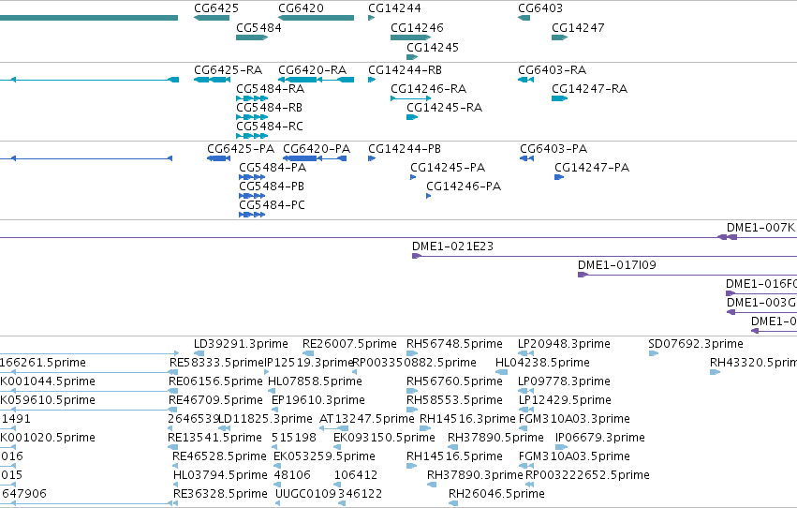
Task: Click the RE46528.5prime EST label
Action: (219, 457)
